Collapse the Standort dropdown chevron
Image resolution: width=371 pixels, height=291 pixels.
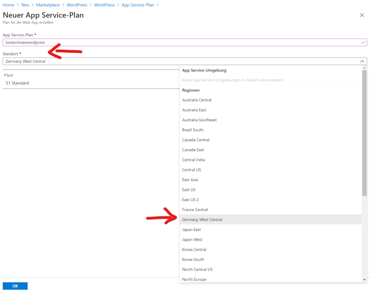tap(362, 61)
